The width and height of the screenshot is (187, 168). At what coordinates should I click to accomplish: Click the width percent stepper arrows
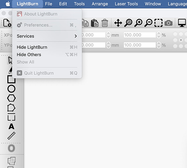coord(158,35)
